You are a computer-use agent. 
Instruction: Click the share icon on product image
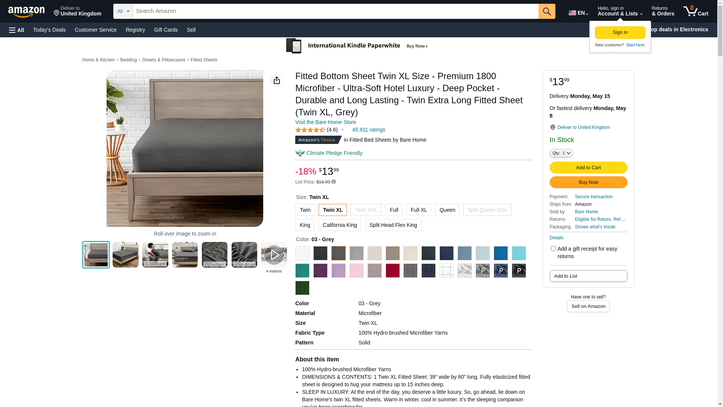pos(277,80)
